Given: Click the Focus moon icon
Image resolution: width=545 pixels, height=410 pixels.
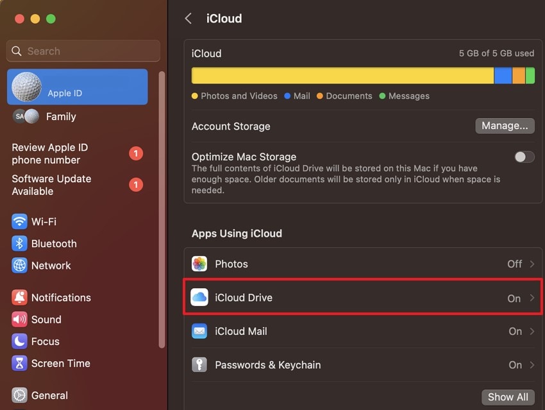Looking at the screenshot, I should coord(19,341).
